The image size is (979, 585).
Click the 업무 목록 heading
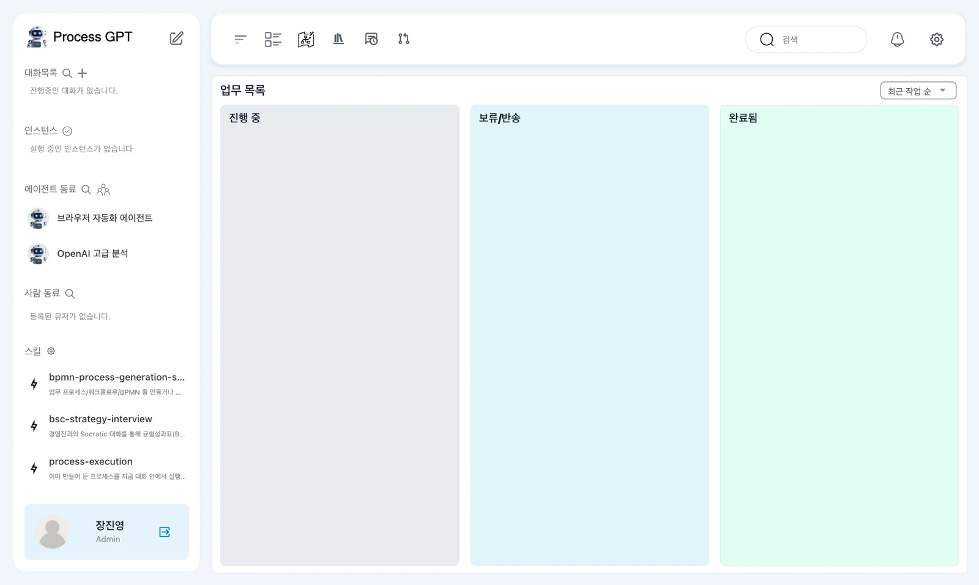click(x=243, y=91)
